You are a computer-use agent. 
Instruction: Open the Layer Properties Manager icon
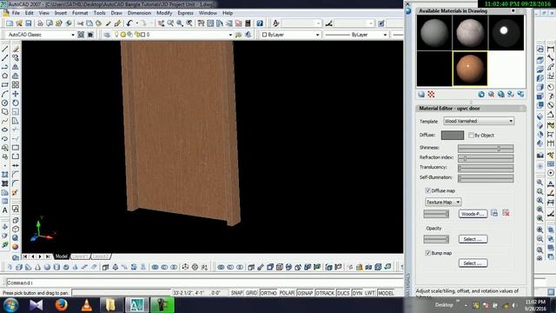(107, 35)
